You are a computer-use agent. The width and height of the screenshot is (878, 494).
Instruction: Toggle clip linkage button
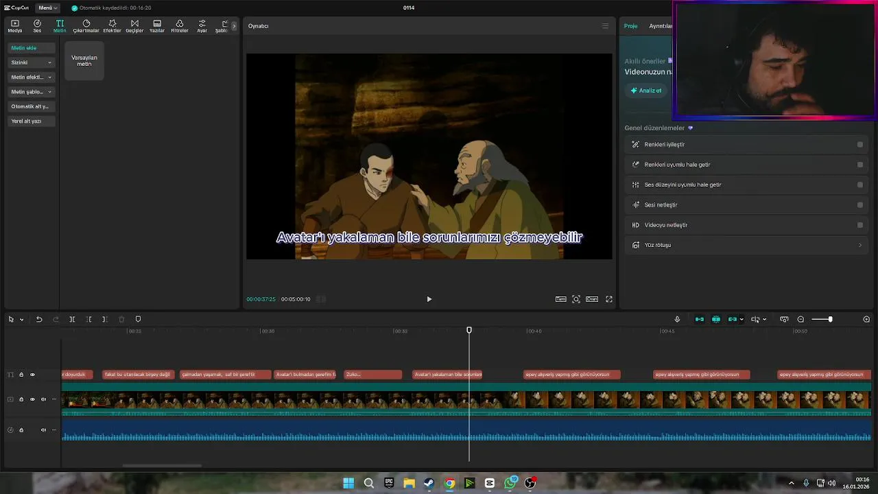point(733,319)
